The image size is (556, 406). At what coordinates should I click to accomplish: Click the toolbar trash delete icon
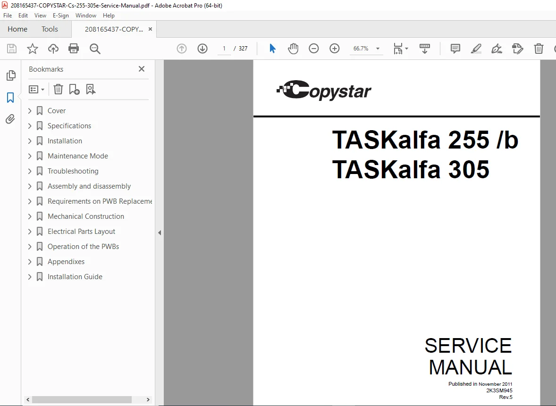tap(539, 49)
